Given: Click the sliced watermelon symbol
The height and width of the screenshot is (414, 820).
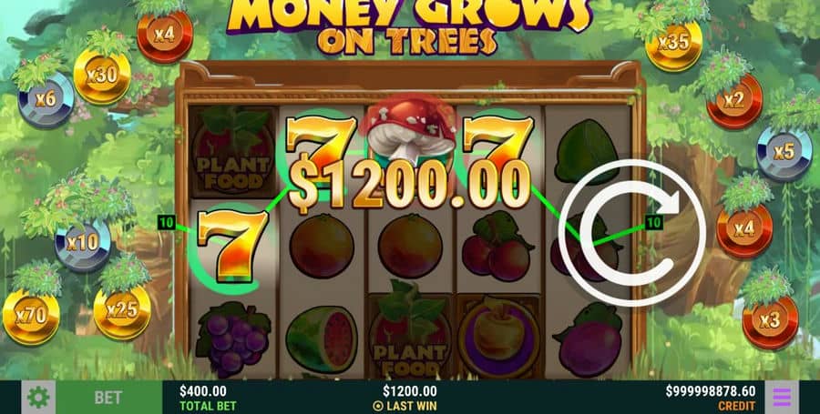Looking at the screenshot, I should click(x=322, y=338).
